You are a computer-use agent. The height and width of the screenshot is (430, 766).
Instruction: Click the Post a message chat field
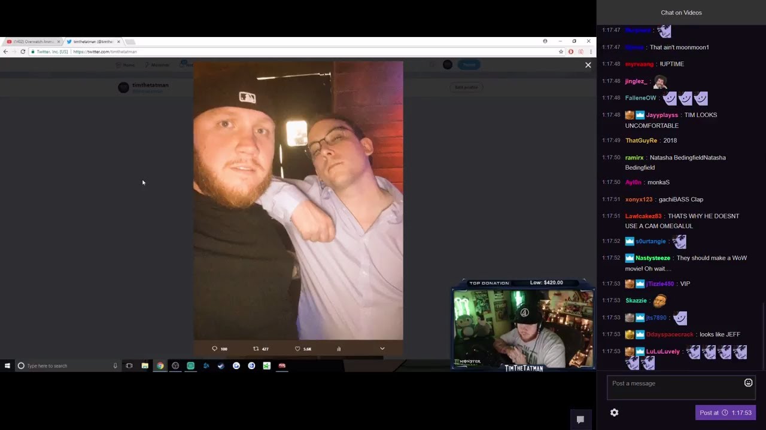(x=681, y=388)
